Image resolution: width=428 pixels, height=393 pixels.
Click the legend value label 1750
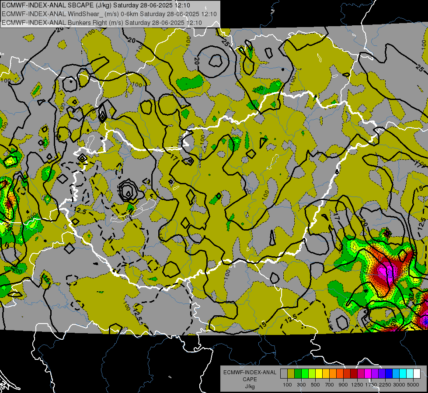(x=371, y=385)
